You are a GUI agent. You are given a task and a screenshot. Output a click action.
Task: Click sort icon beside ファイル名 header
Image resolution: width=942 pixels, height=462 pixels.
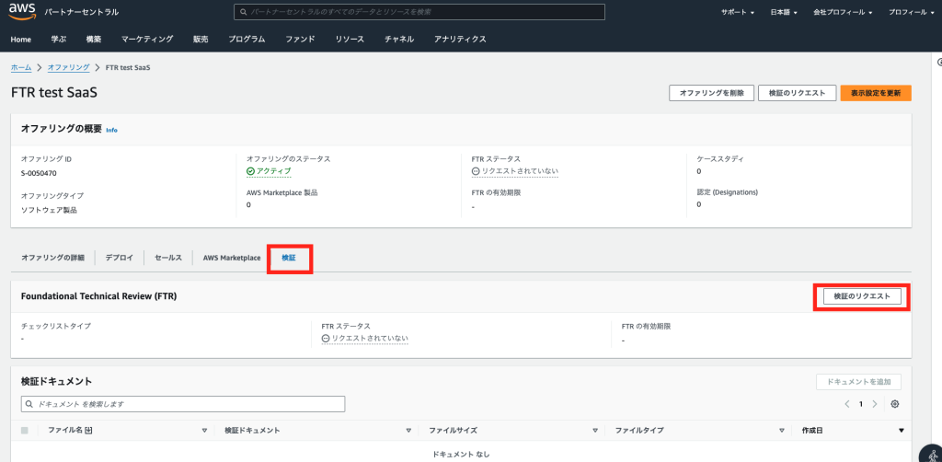coord(89,430)
